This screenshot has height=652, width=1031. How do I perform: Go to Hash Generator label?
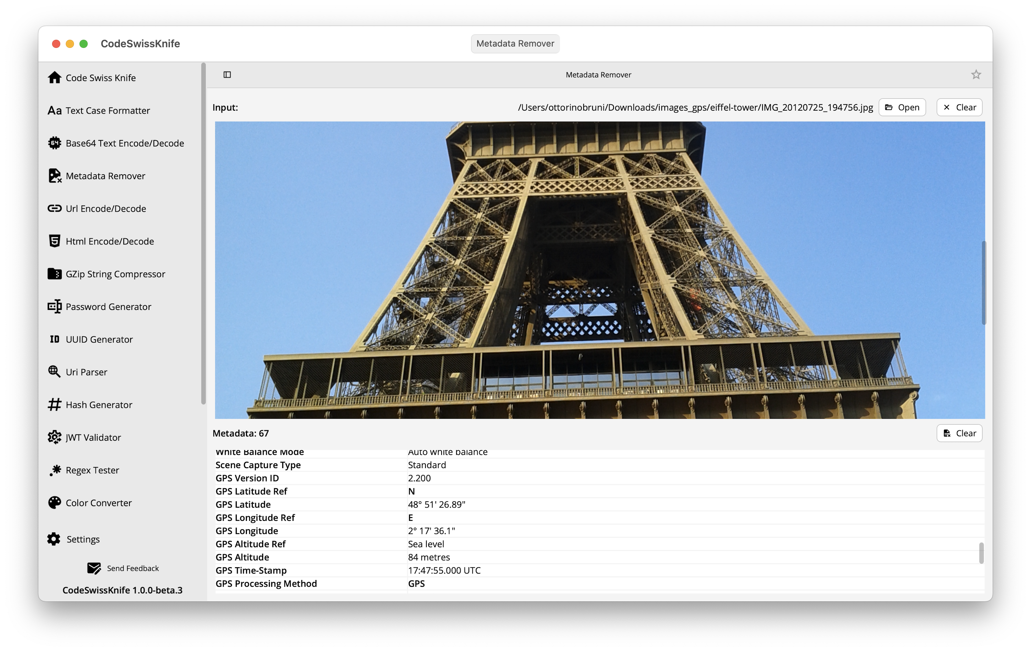[x=99, y=404]
